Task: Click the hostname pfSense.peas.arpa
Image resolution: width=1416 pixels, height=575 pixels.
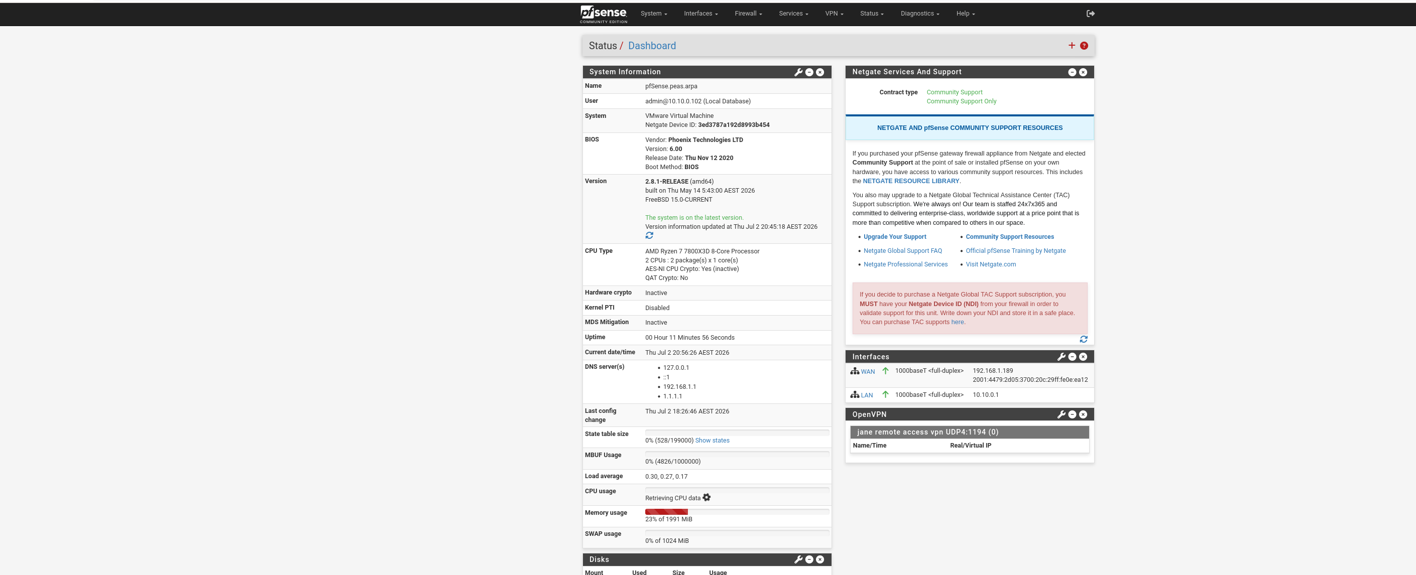Action: pyautogui.click(x=671, y=86)
